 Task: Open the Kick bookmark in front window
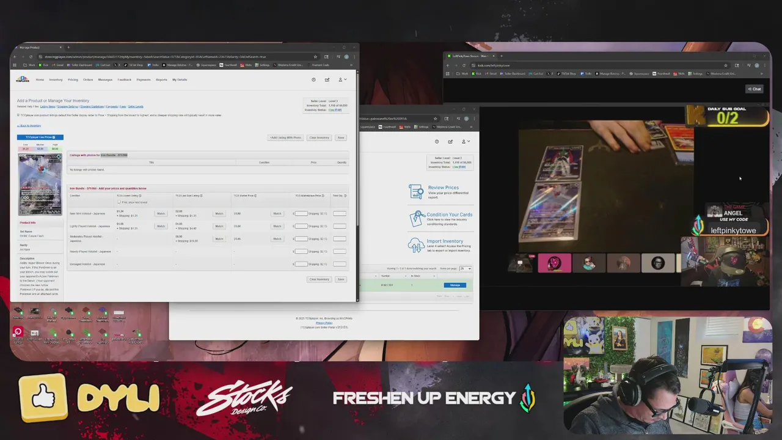[44, 65]
